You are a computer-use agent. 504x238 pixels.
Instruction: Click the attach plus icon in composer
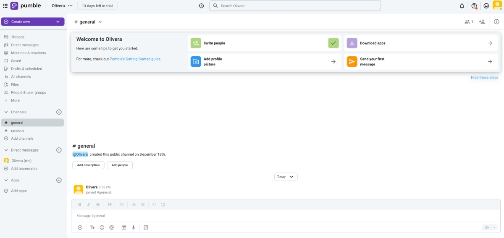(x=80, y=228)
